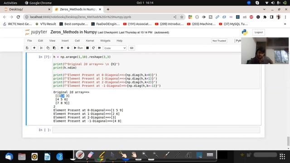Open the Kernel menu

click(90, 41)
